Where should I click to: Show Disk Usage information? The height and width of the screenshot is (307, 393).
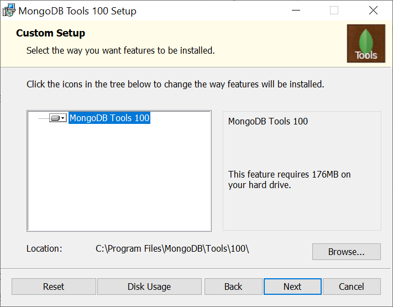tap(149, 287)
